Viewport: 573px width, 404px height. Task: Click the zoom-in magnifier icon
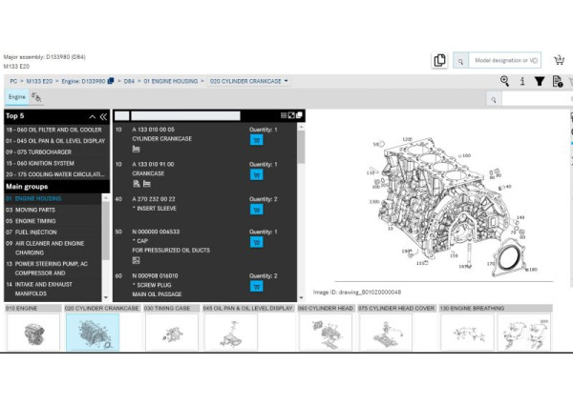pos(505,82)
